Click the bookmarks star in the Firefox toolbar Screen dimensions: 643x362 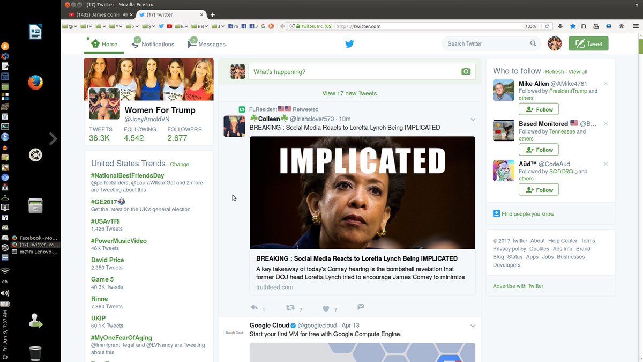pos(572,25)
